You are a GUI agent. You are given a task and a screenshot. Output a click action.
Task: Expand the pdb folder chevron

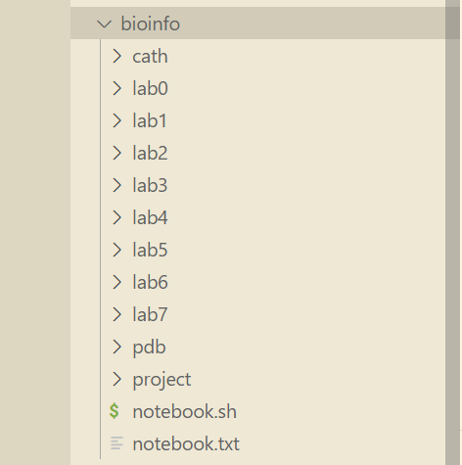pos(116,347)
